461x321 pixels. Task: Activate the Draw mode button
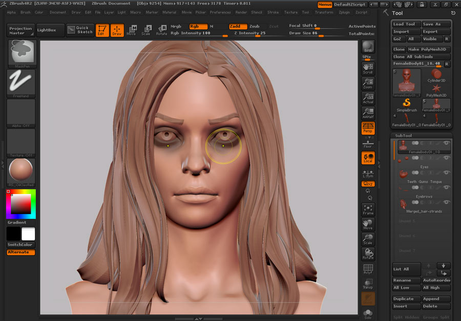[x=117, y=30]
